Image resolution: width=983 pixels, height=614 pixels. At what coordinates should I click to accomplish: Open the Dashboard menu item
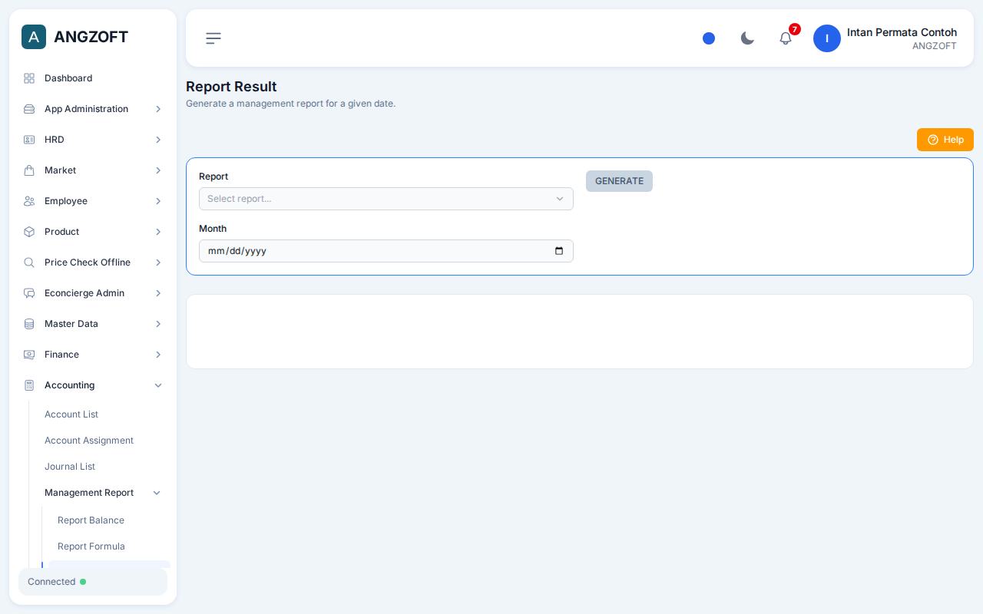coord(93,78)
